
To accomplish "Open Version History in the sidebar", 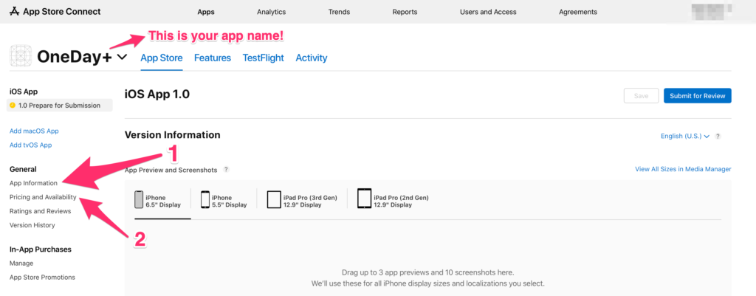I will pyautogui.click(x=32, y=225).
